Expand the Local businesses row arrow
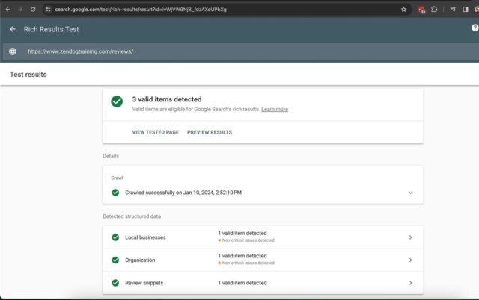The image size is (479, 300). (410, 237)
